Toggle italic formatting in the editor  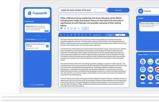tap(64, 35)
